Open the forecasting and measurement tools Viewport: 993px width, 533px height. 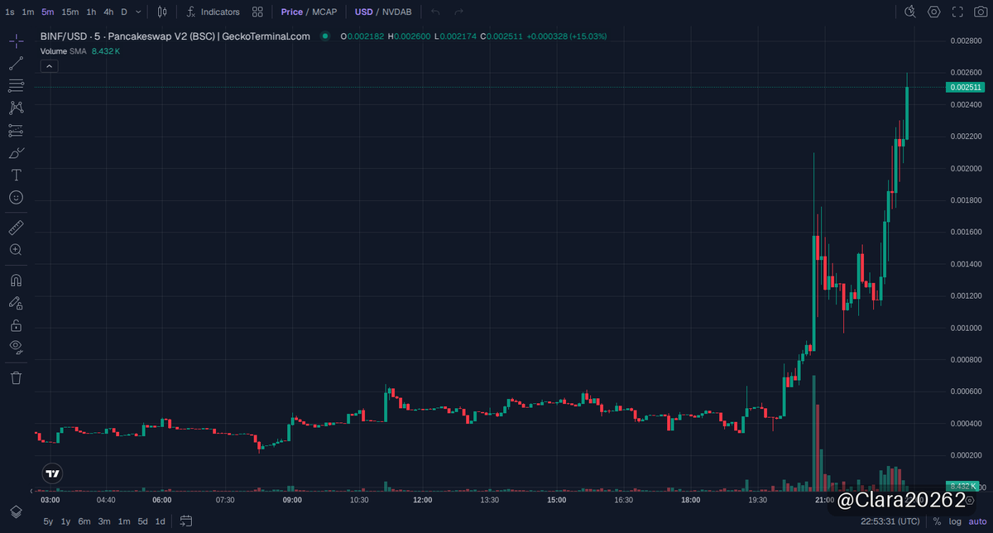coord(16,130)
